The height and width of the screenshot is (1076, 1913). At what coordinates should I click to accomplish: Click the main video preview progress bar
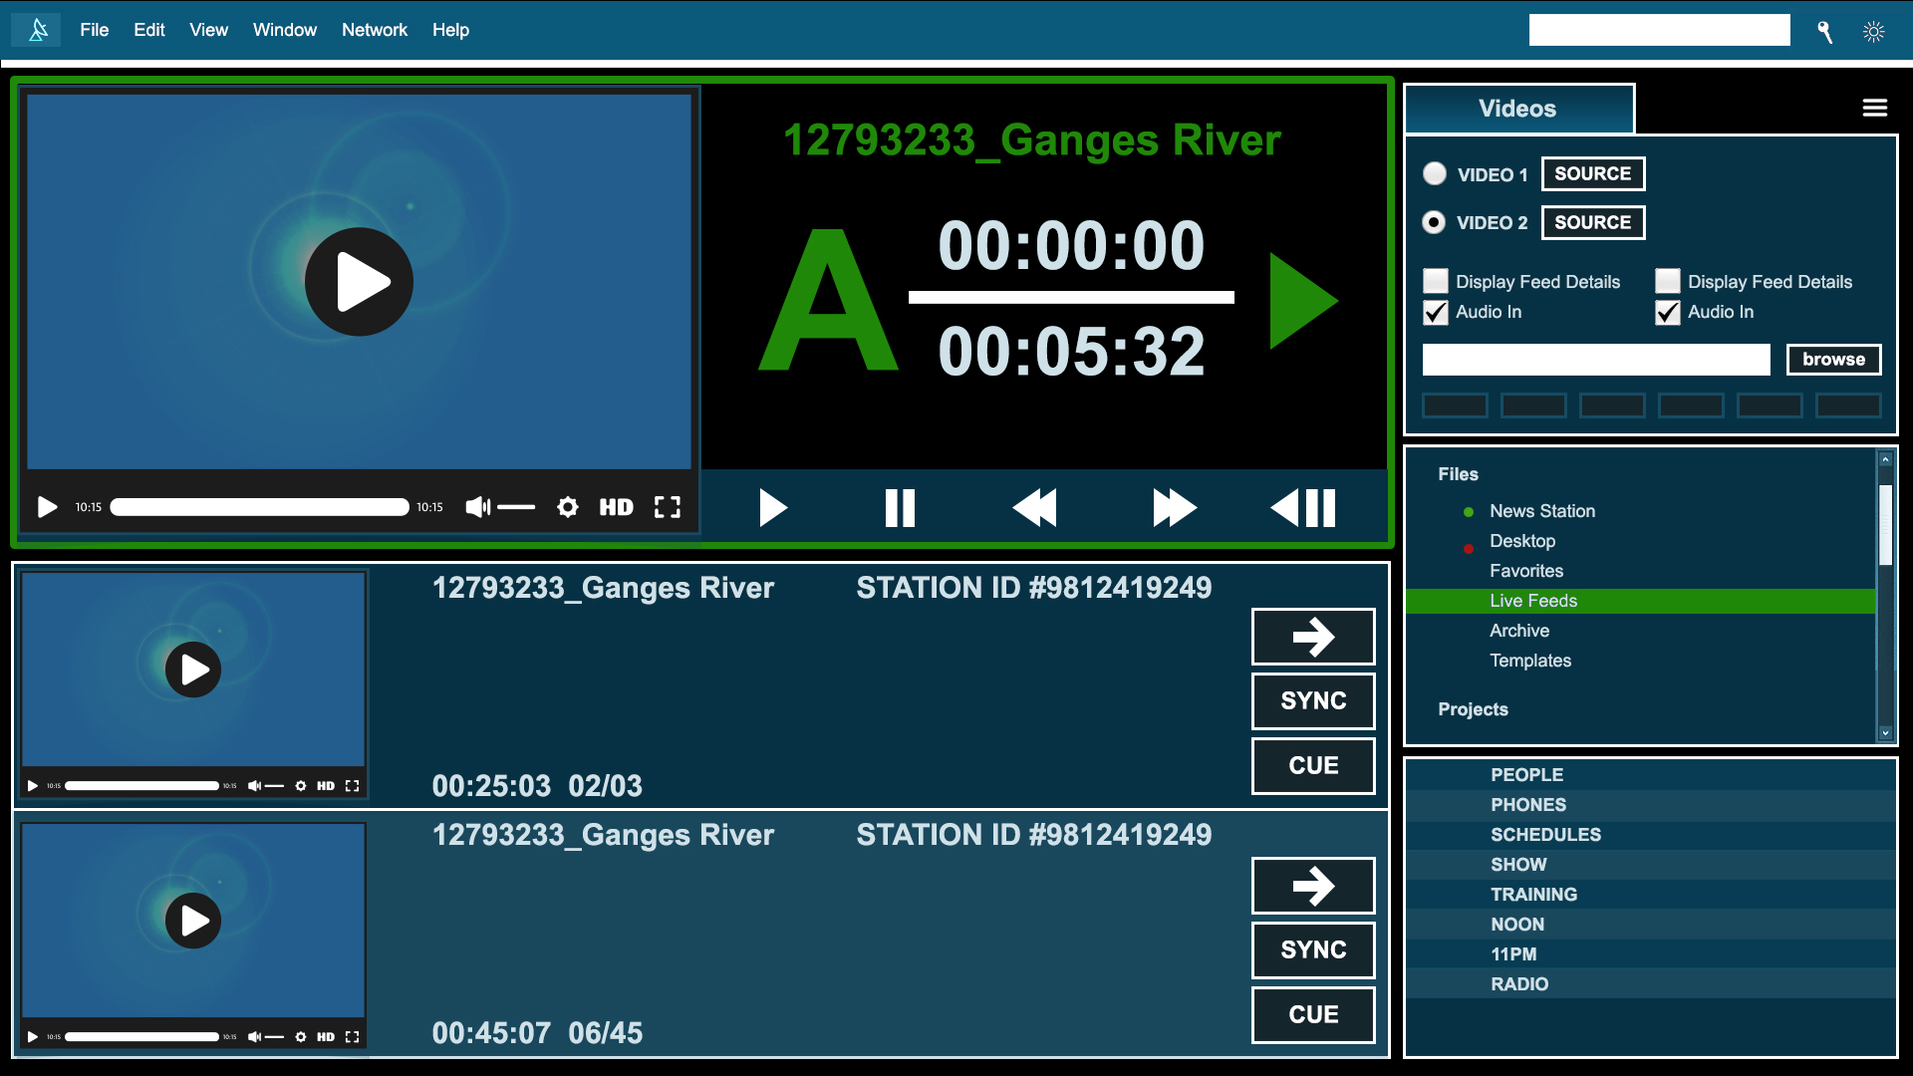tap(259, 507)
